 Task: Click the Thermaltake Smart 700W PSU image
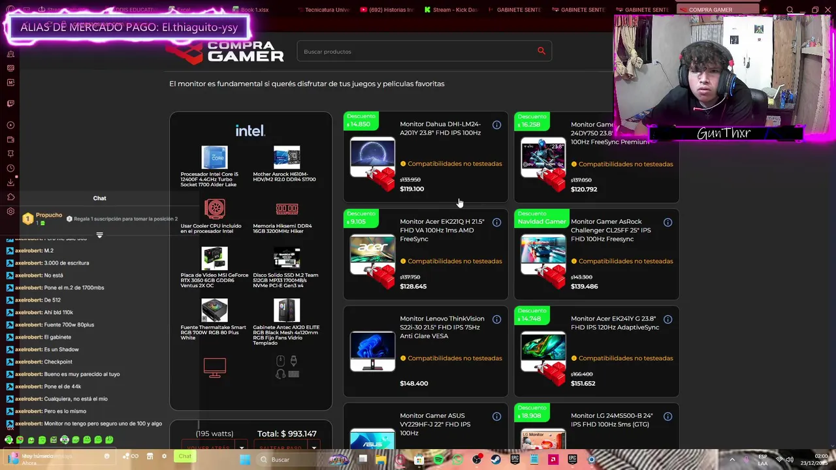pos(215,310)
